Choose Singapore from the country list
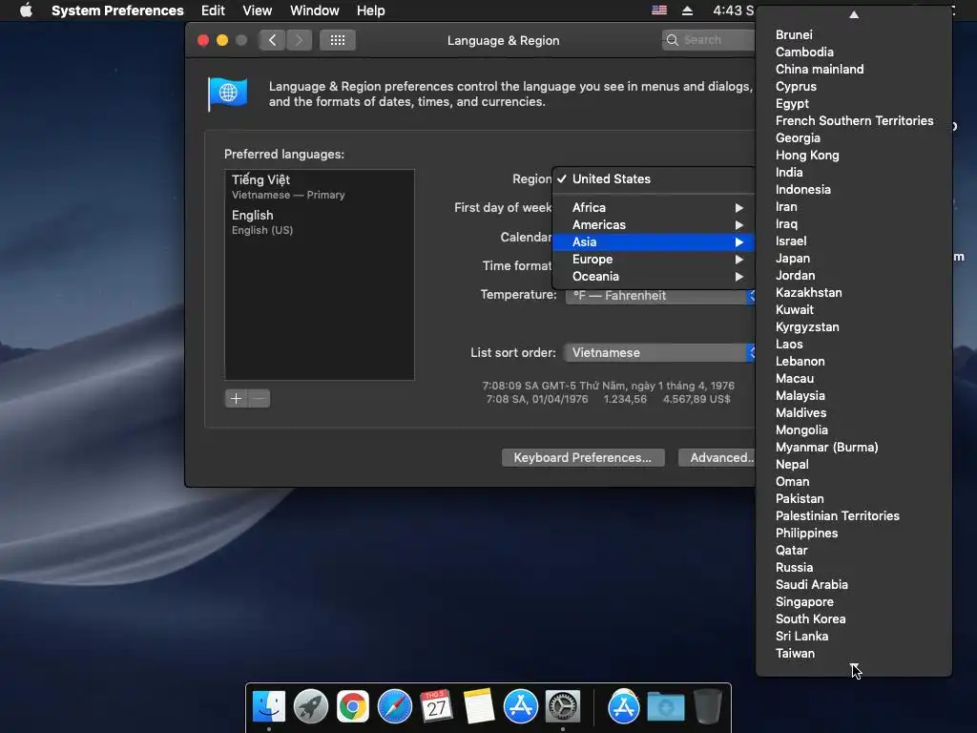This screenshot has width=977, height=733. point(854,601)
